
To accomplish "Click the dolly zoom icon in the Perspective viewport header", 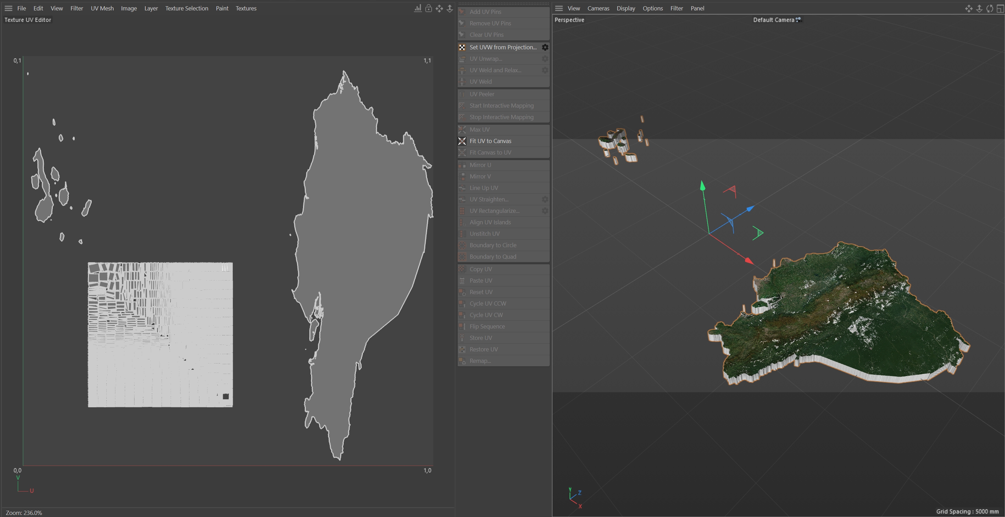I will 979,8.
